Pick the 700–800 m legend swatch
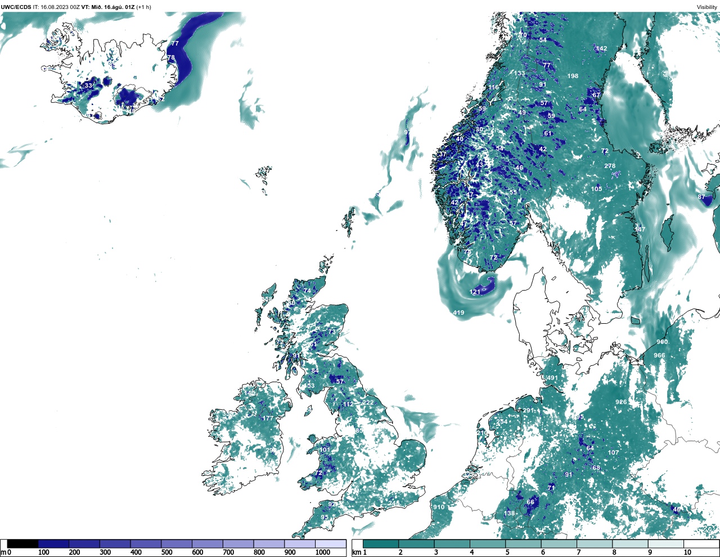This screenshot has height=557, width=720. pos(238,544)
